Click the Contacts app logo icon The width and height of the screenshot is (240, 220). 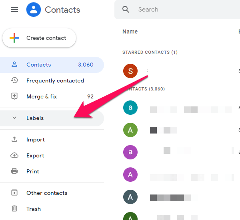(34, 10)
